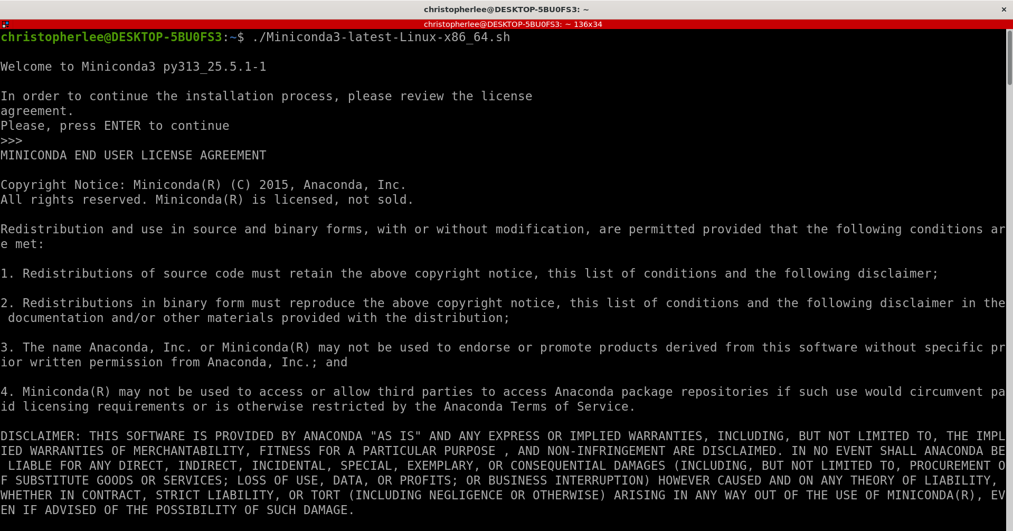Click 'MINICONDA END USER LICENSE AGREEMENT' heading
This screenshot has height=531, width=1013.
pos(134,155)
